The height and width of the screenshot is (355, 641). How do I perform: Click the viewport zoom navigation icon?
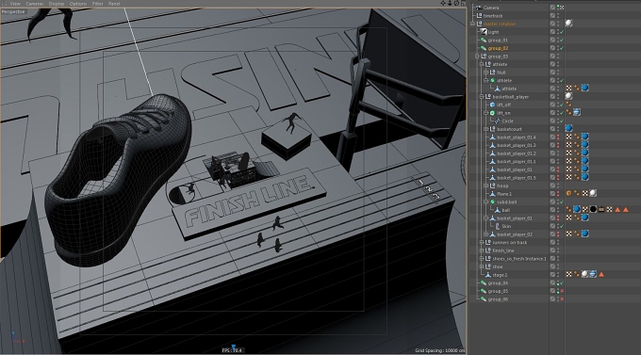pyautogui.click(x=450, y=3)
